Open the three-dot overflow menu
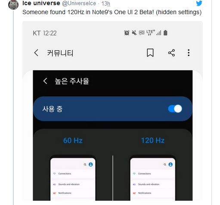This screenshot has width=220, height=205. 189,53
